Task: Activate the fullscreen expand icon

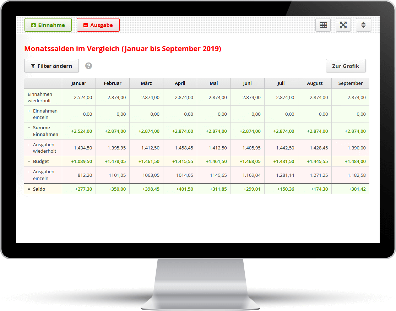Action: click(x=343, y=25)
